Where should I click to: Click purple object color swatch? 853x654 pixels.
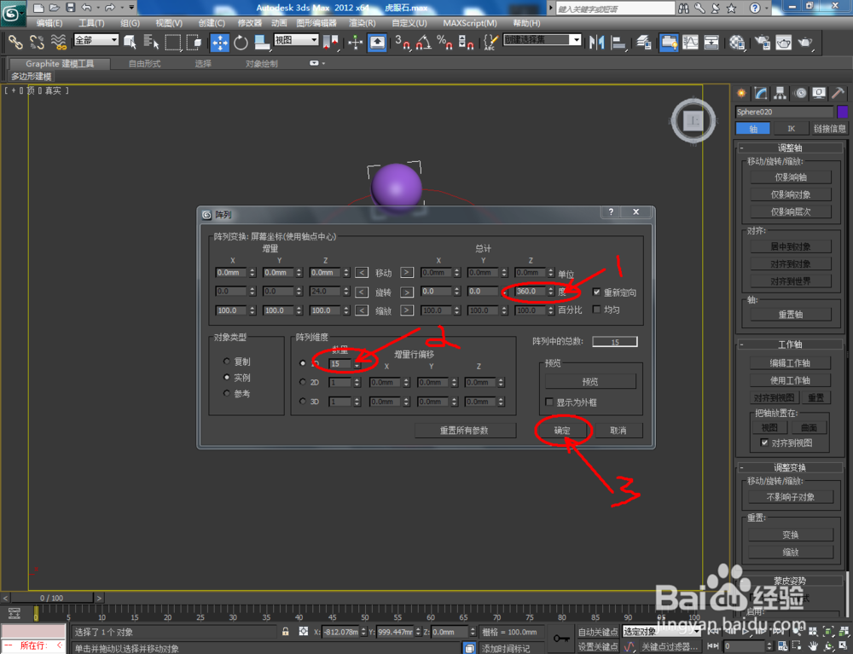(x=842, y=112)
